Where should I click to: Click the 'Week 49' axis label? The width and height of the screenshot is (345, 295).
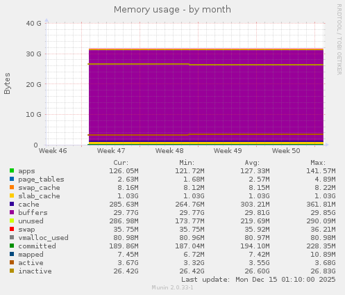(x=228, y=151)
